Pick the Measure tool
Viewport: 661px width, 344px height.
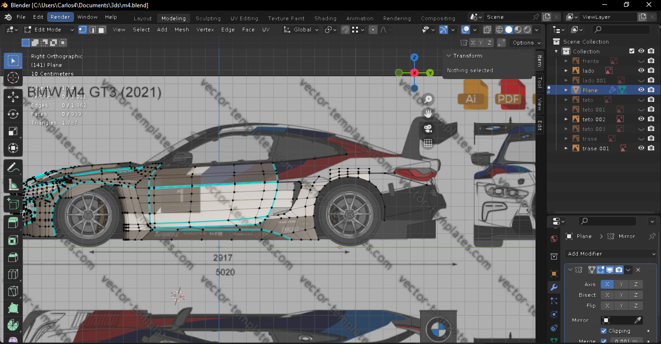[x=13, y=185]
